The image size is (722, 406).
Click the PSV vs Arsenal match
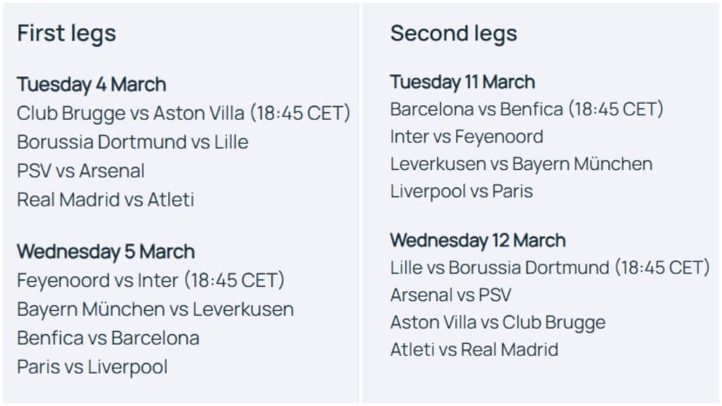coord(81,171)
